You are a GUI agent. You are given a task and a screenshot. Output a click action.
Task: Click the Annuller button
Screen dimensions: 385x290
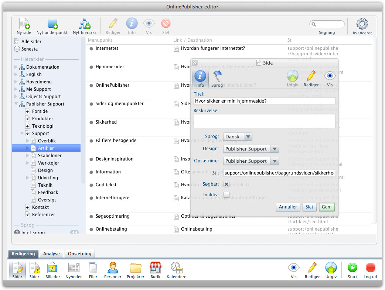pos(288,207)
